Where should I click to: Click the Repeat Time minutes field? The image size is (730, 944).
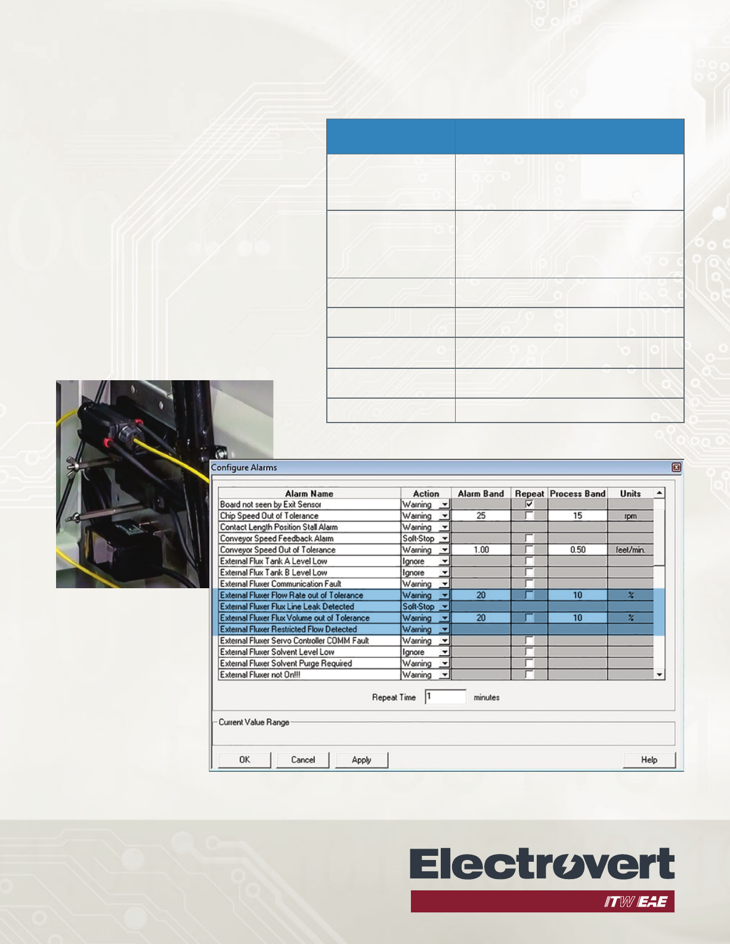[x=445, y=697]
